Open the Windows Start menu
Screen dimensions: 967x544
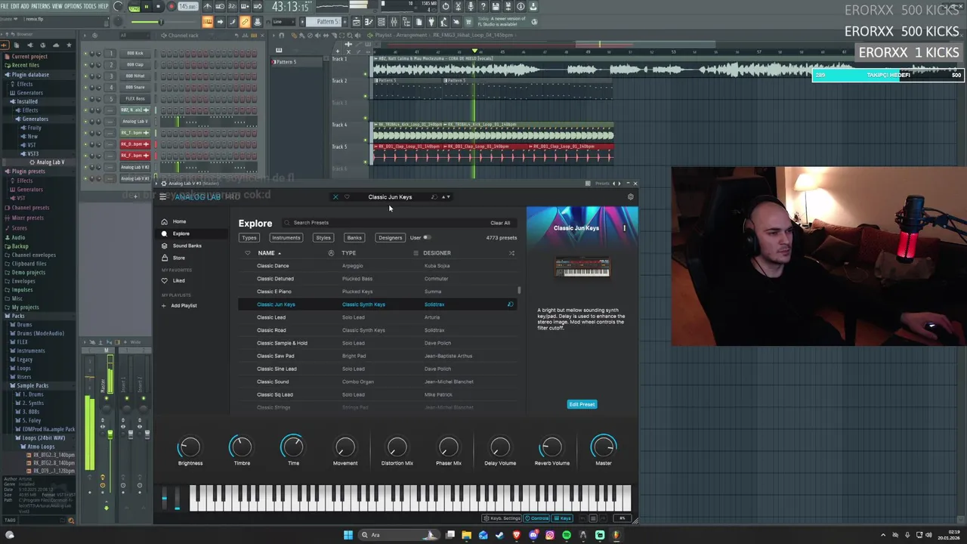tap(348, 535)
